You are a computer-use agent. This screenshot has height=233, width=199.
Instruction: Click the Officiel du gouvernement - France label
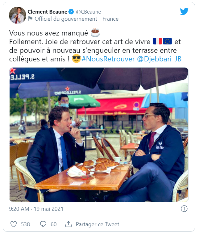pos(77,19)
